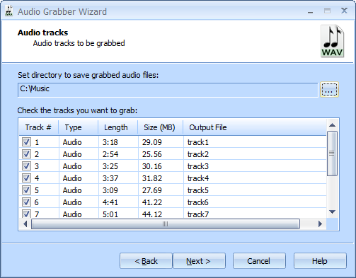The image size is (356, 278).
Task: Close the Audio Grabber Wizard window
Action: click(344, 11)
